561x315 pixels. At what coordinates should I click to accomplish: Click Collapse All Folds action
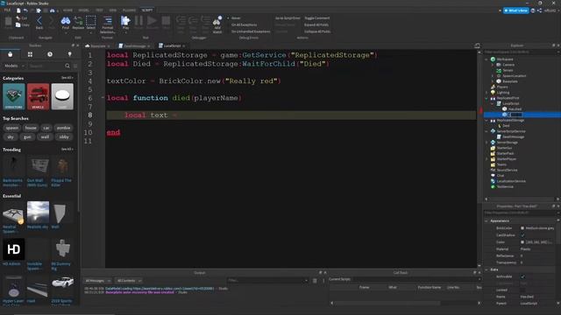pyautogui.click(x=317, y=31)
